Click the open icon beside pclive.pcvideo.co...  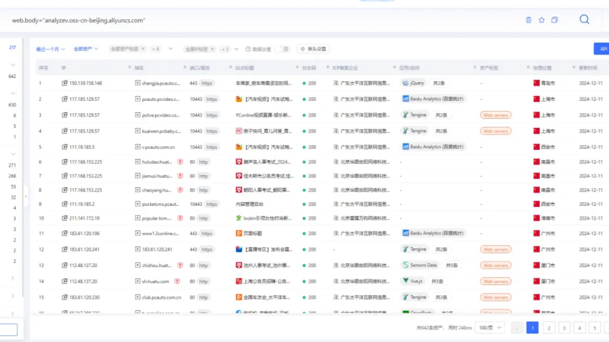coord(138,115)
